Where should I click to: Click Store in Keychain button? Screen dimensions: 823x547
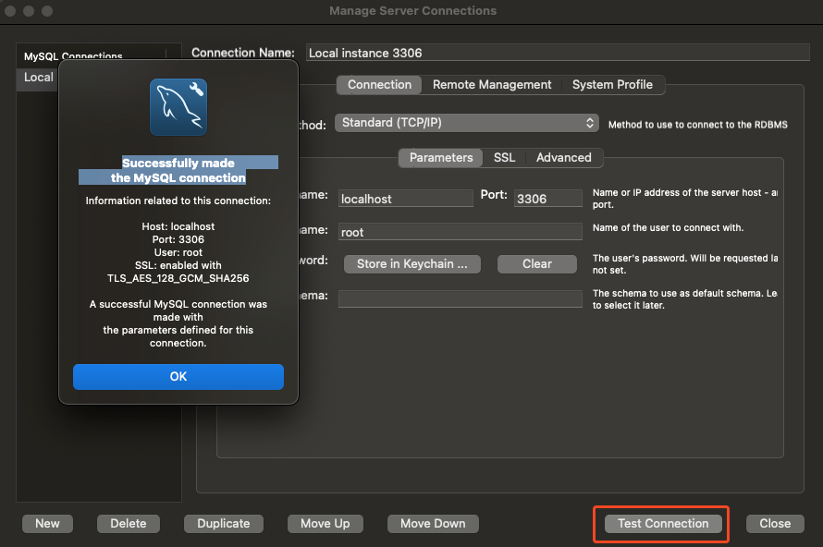click(412, 264)
